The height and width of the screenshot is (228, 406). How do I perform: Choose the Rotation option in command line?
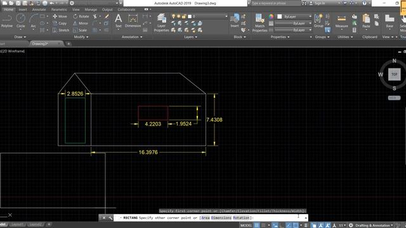pyautogui.click(x=241, y=218)
